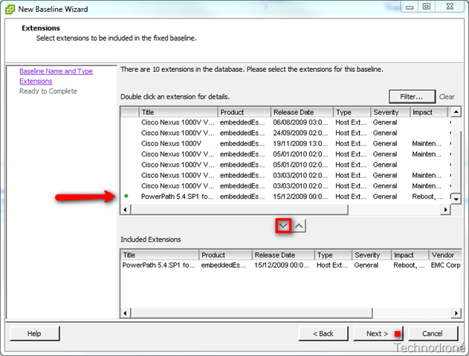Sort Included Extensions by Product header
The width and height of the screenshot is (469, 356).
tap(225, 255)
